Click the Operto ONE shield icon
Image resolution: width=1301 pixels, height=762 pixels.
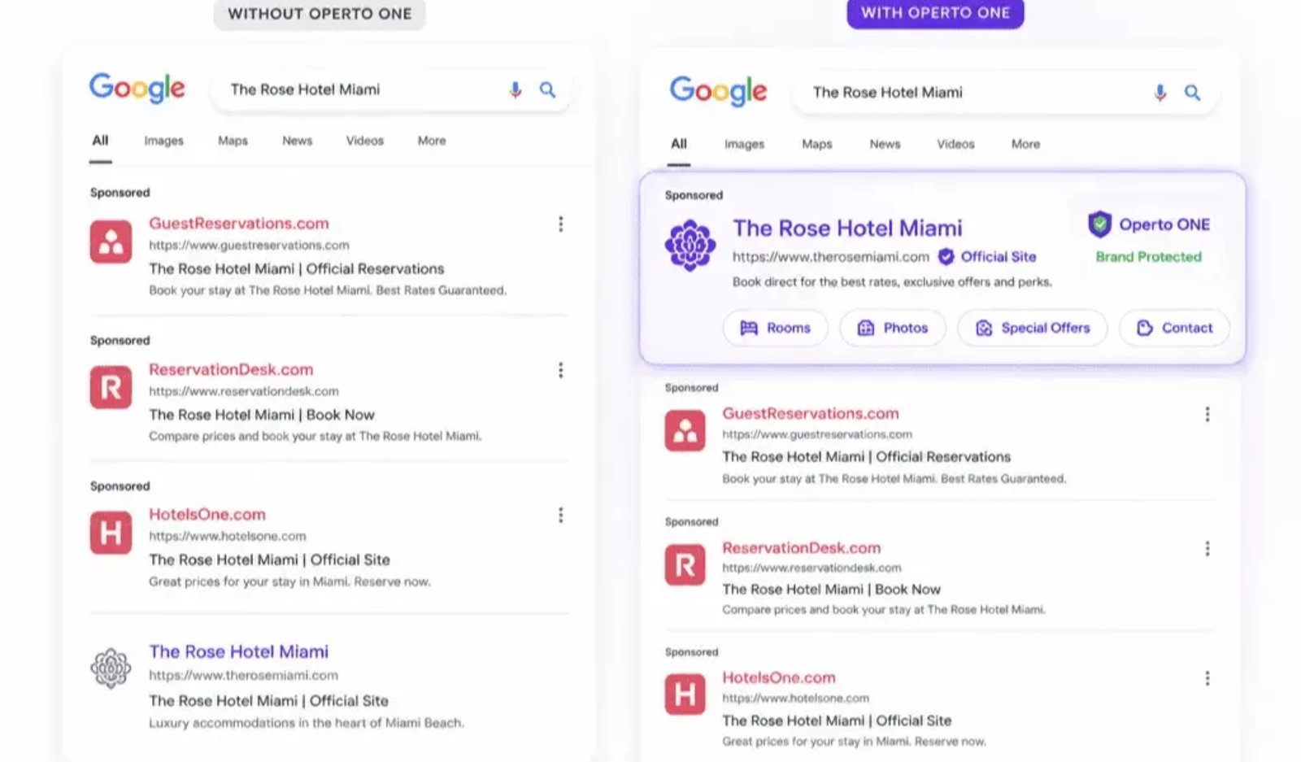point(1099,224)
